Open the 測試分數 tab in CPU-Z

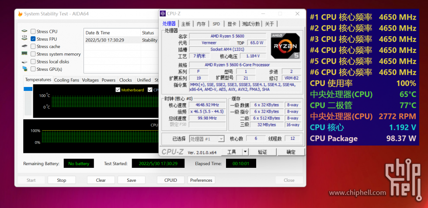[251, 24]
